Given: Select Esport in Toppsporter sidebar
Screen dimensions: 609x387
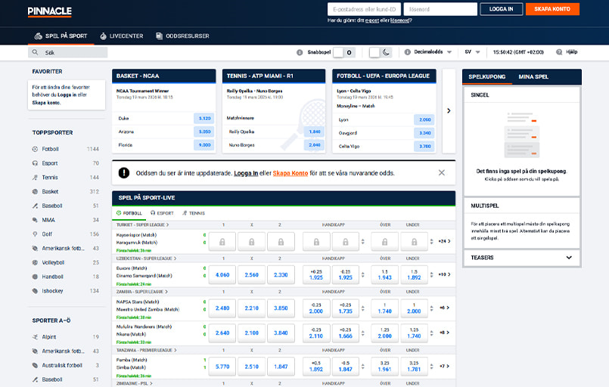Looking at the screenshot, I should click(50, 163).
